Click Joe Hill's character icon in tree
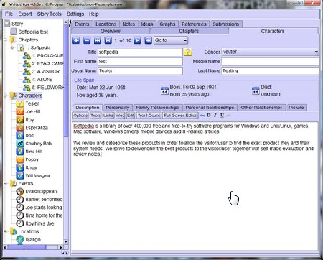The width and height of the screenshot is (323, 260). click(20, 111)
